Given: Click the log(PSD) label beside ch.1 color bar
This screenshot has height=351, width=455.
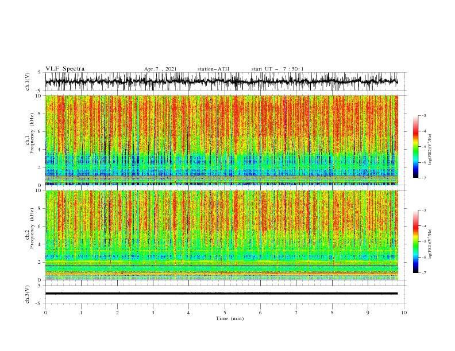Looking at the screenshot, I should pyautogui.click(x=430, y=150).
